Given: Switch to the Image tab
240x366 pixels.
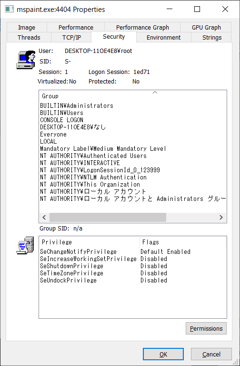Looking at the screenshot, I should click(x=27, y=27).
